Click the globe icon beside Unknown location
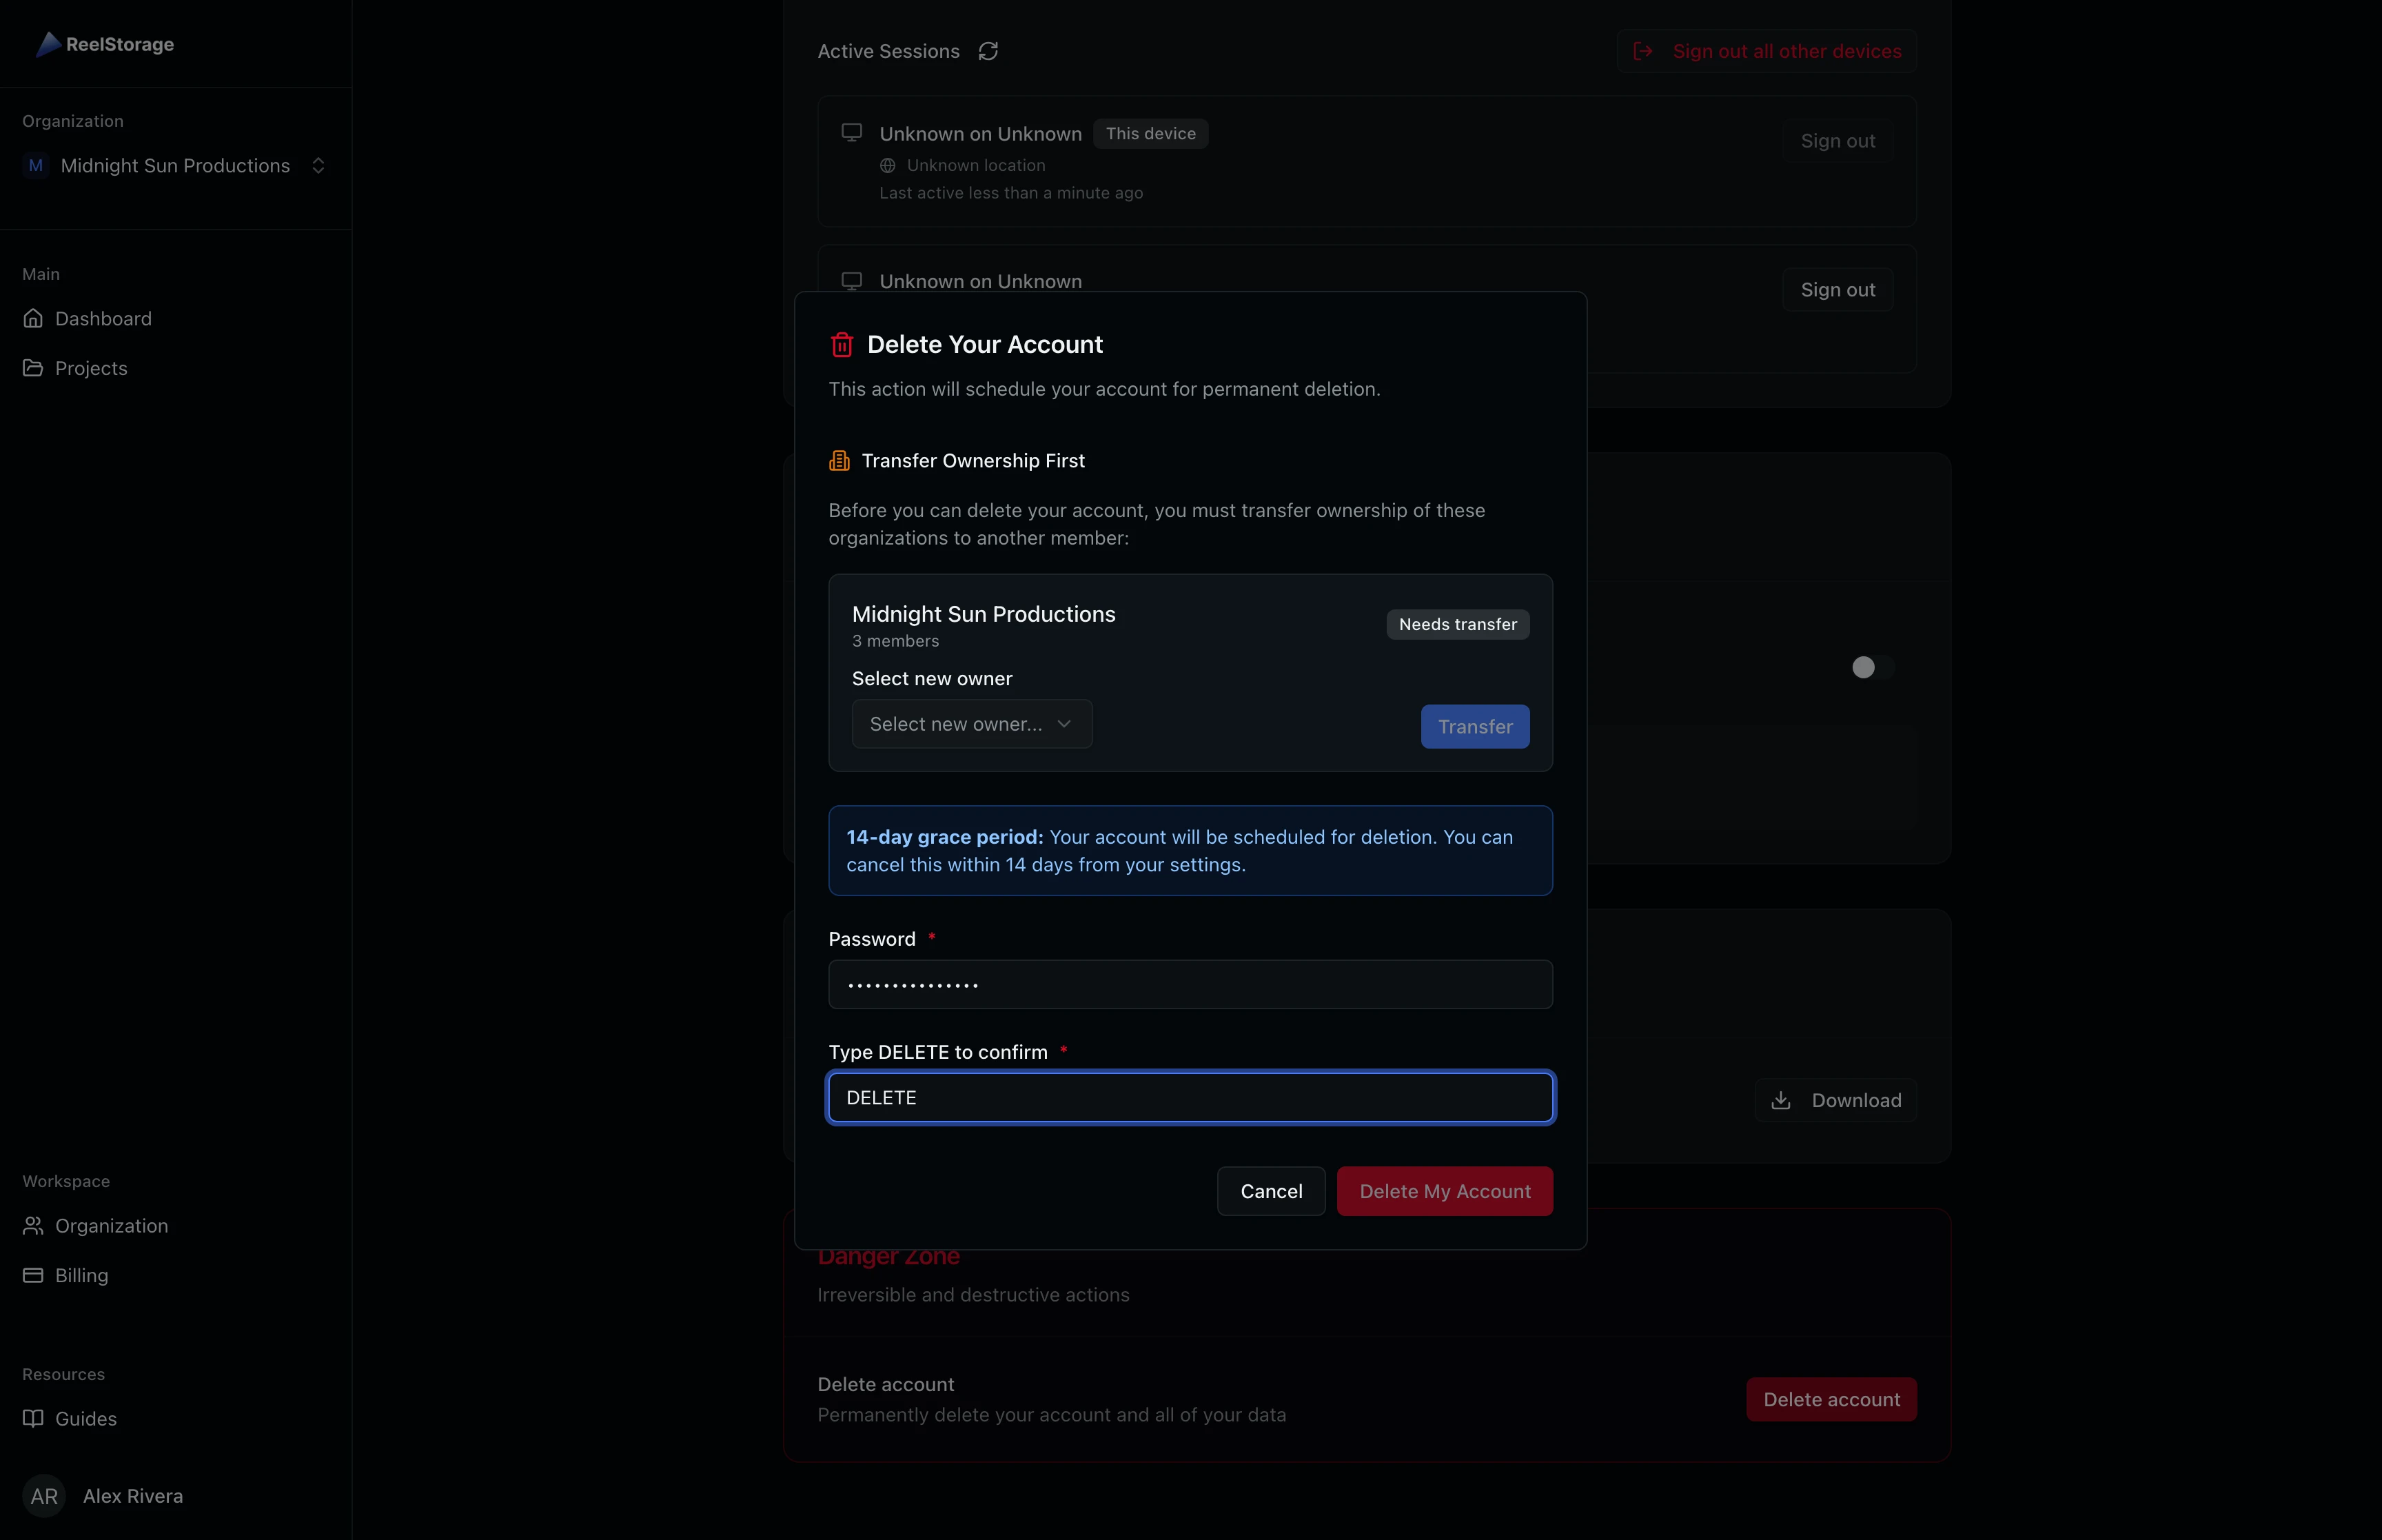This screenshot has width=2382, height=1540. (888, 165)
